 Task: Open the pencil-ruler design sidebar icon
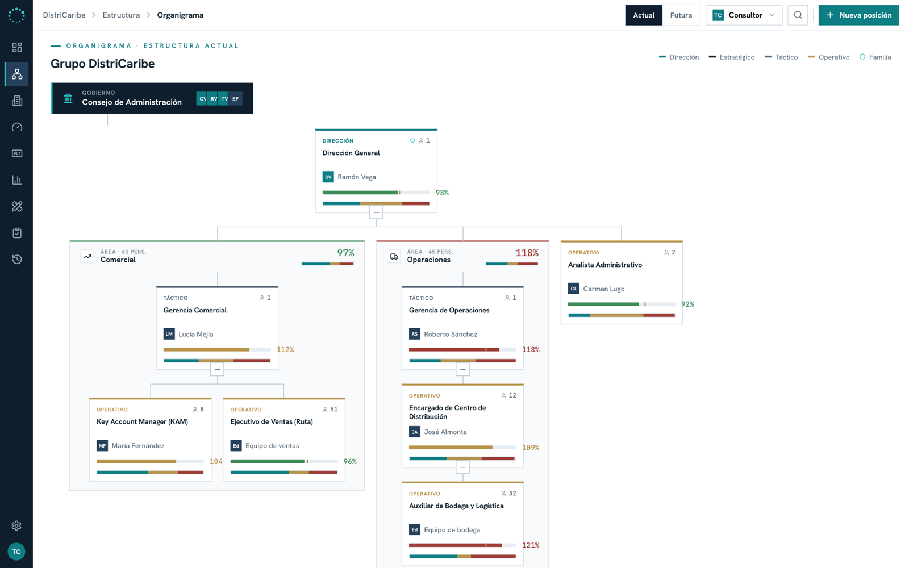tap(17, 206)
